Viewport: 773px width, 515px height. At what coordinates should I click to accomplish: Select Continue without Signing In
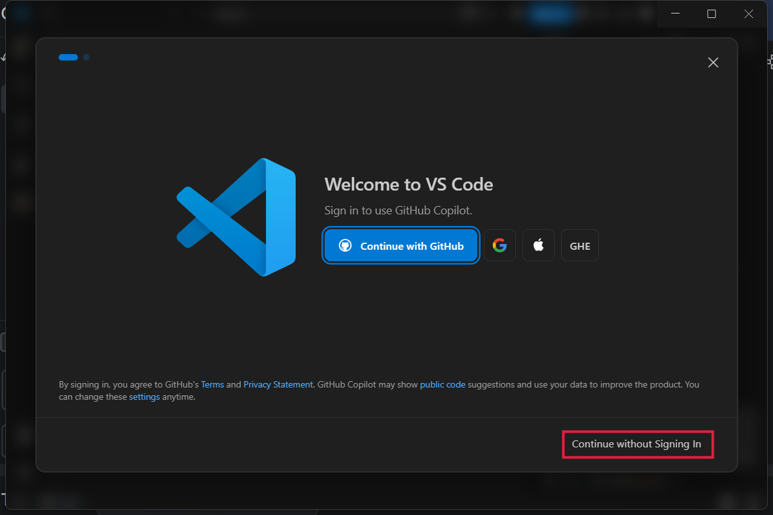point(637,444)
